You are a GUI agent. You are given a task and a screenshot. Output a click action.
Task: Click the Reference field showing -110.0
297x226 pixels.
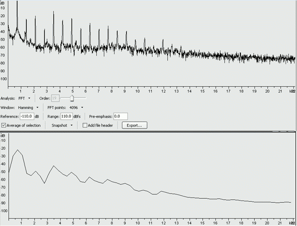26,116
